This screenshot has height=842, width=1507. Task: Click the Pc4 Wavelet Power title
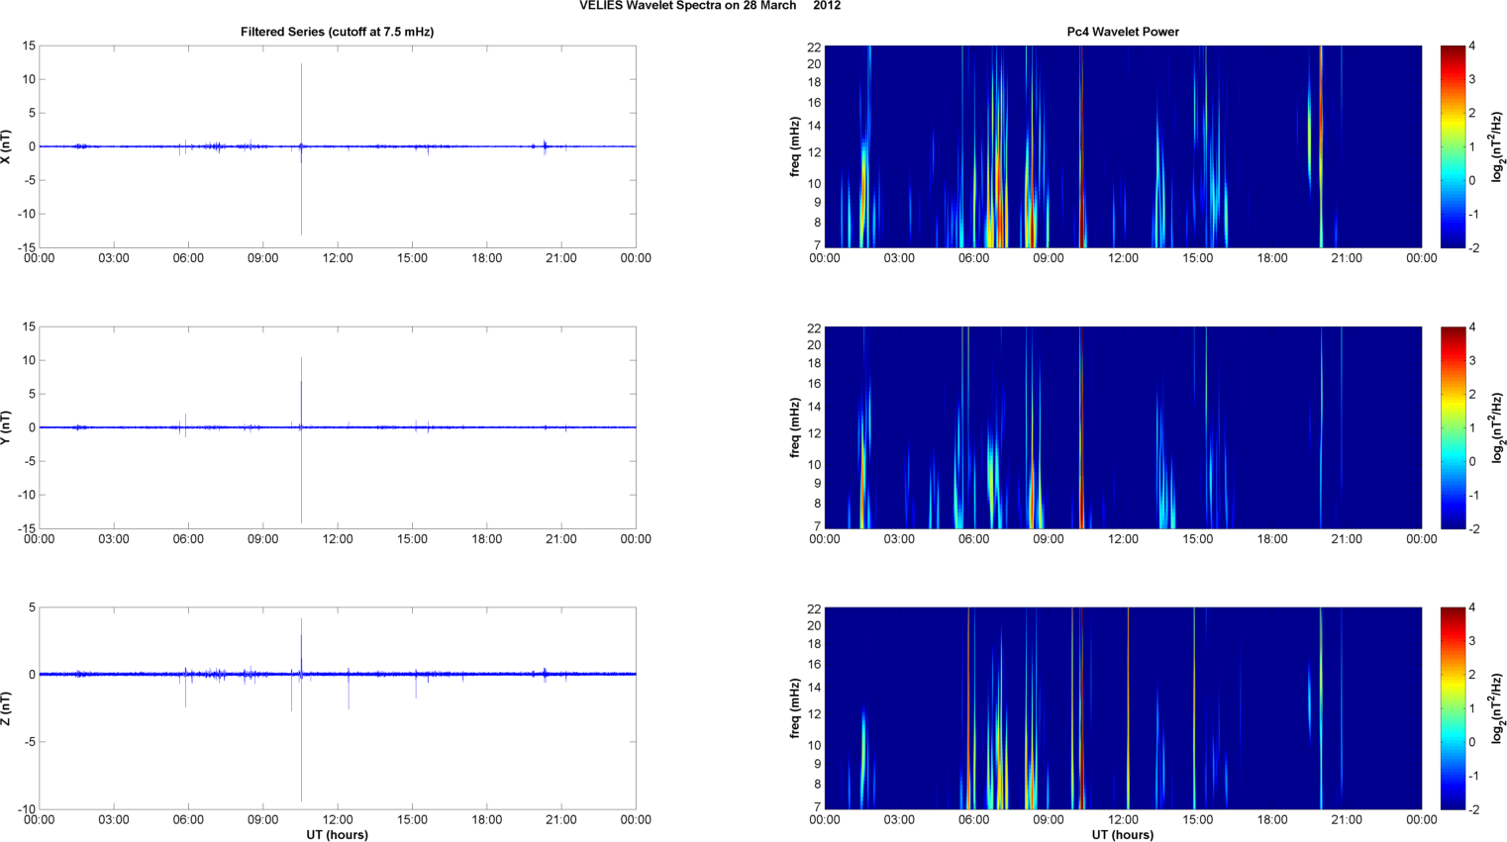point(1122,32)
